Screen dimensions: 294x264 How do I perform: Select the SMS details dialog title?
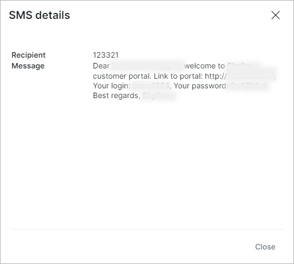pos(39,15)
